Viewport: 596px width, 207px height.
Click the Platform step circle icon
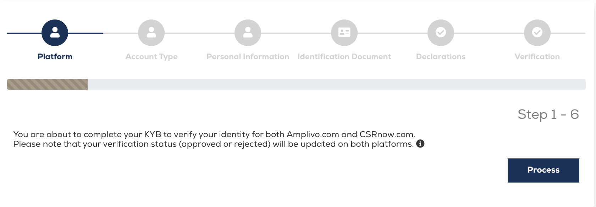55,33
